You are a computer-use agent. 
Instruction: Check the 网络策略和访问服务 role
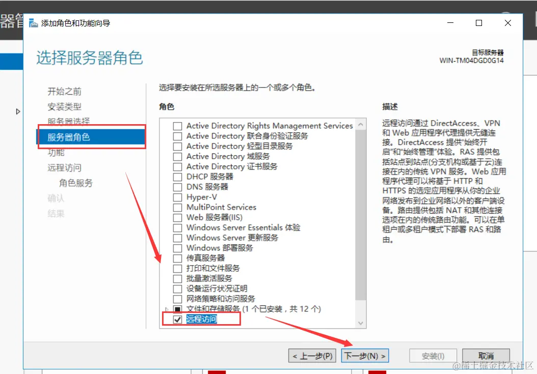coord(177,299)
